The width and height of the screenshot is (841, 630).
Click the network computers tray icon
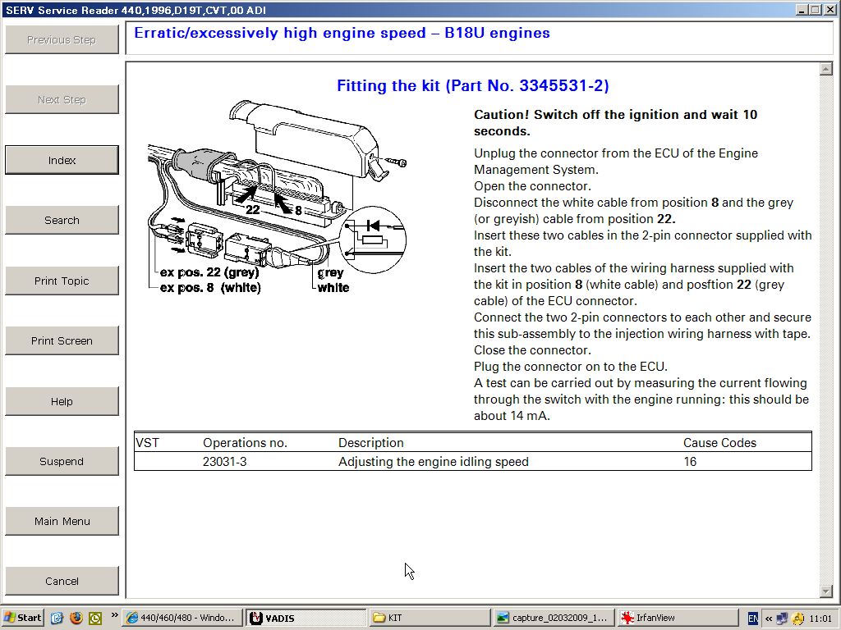click(x=782, y=619)
